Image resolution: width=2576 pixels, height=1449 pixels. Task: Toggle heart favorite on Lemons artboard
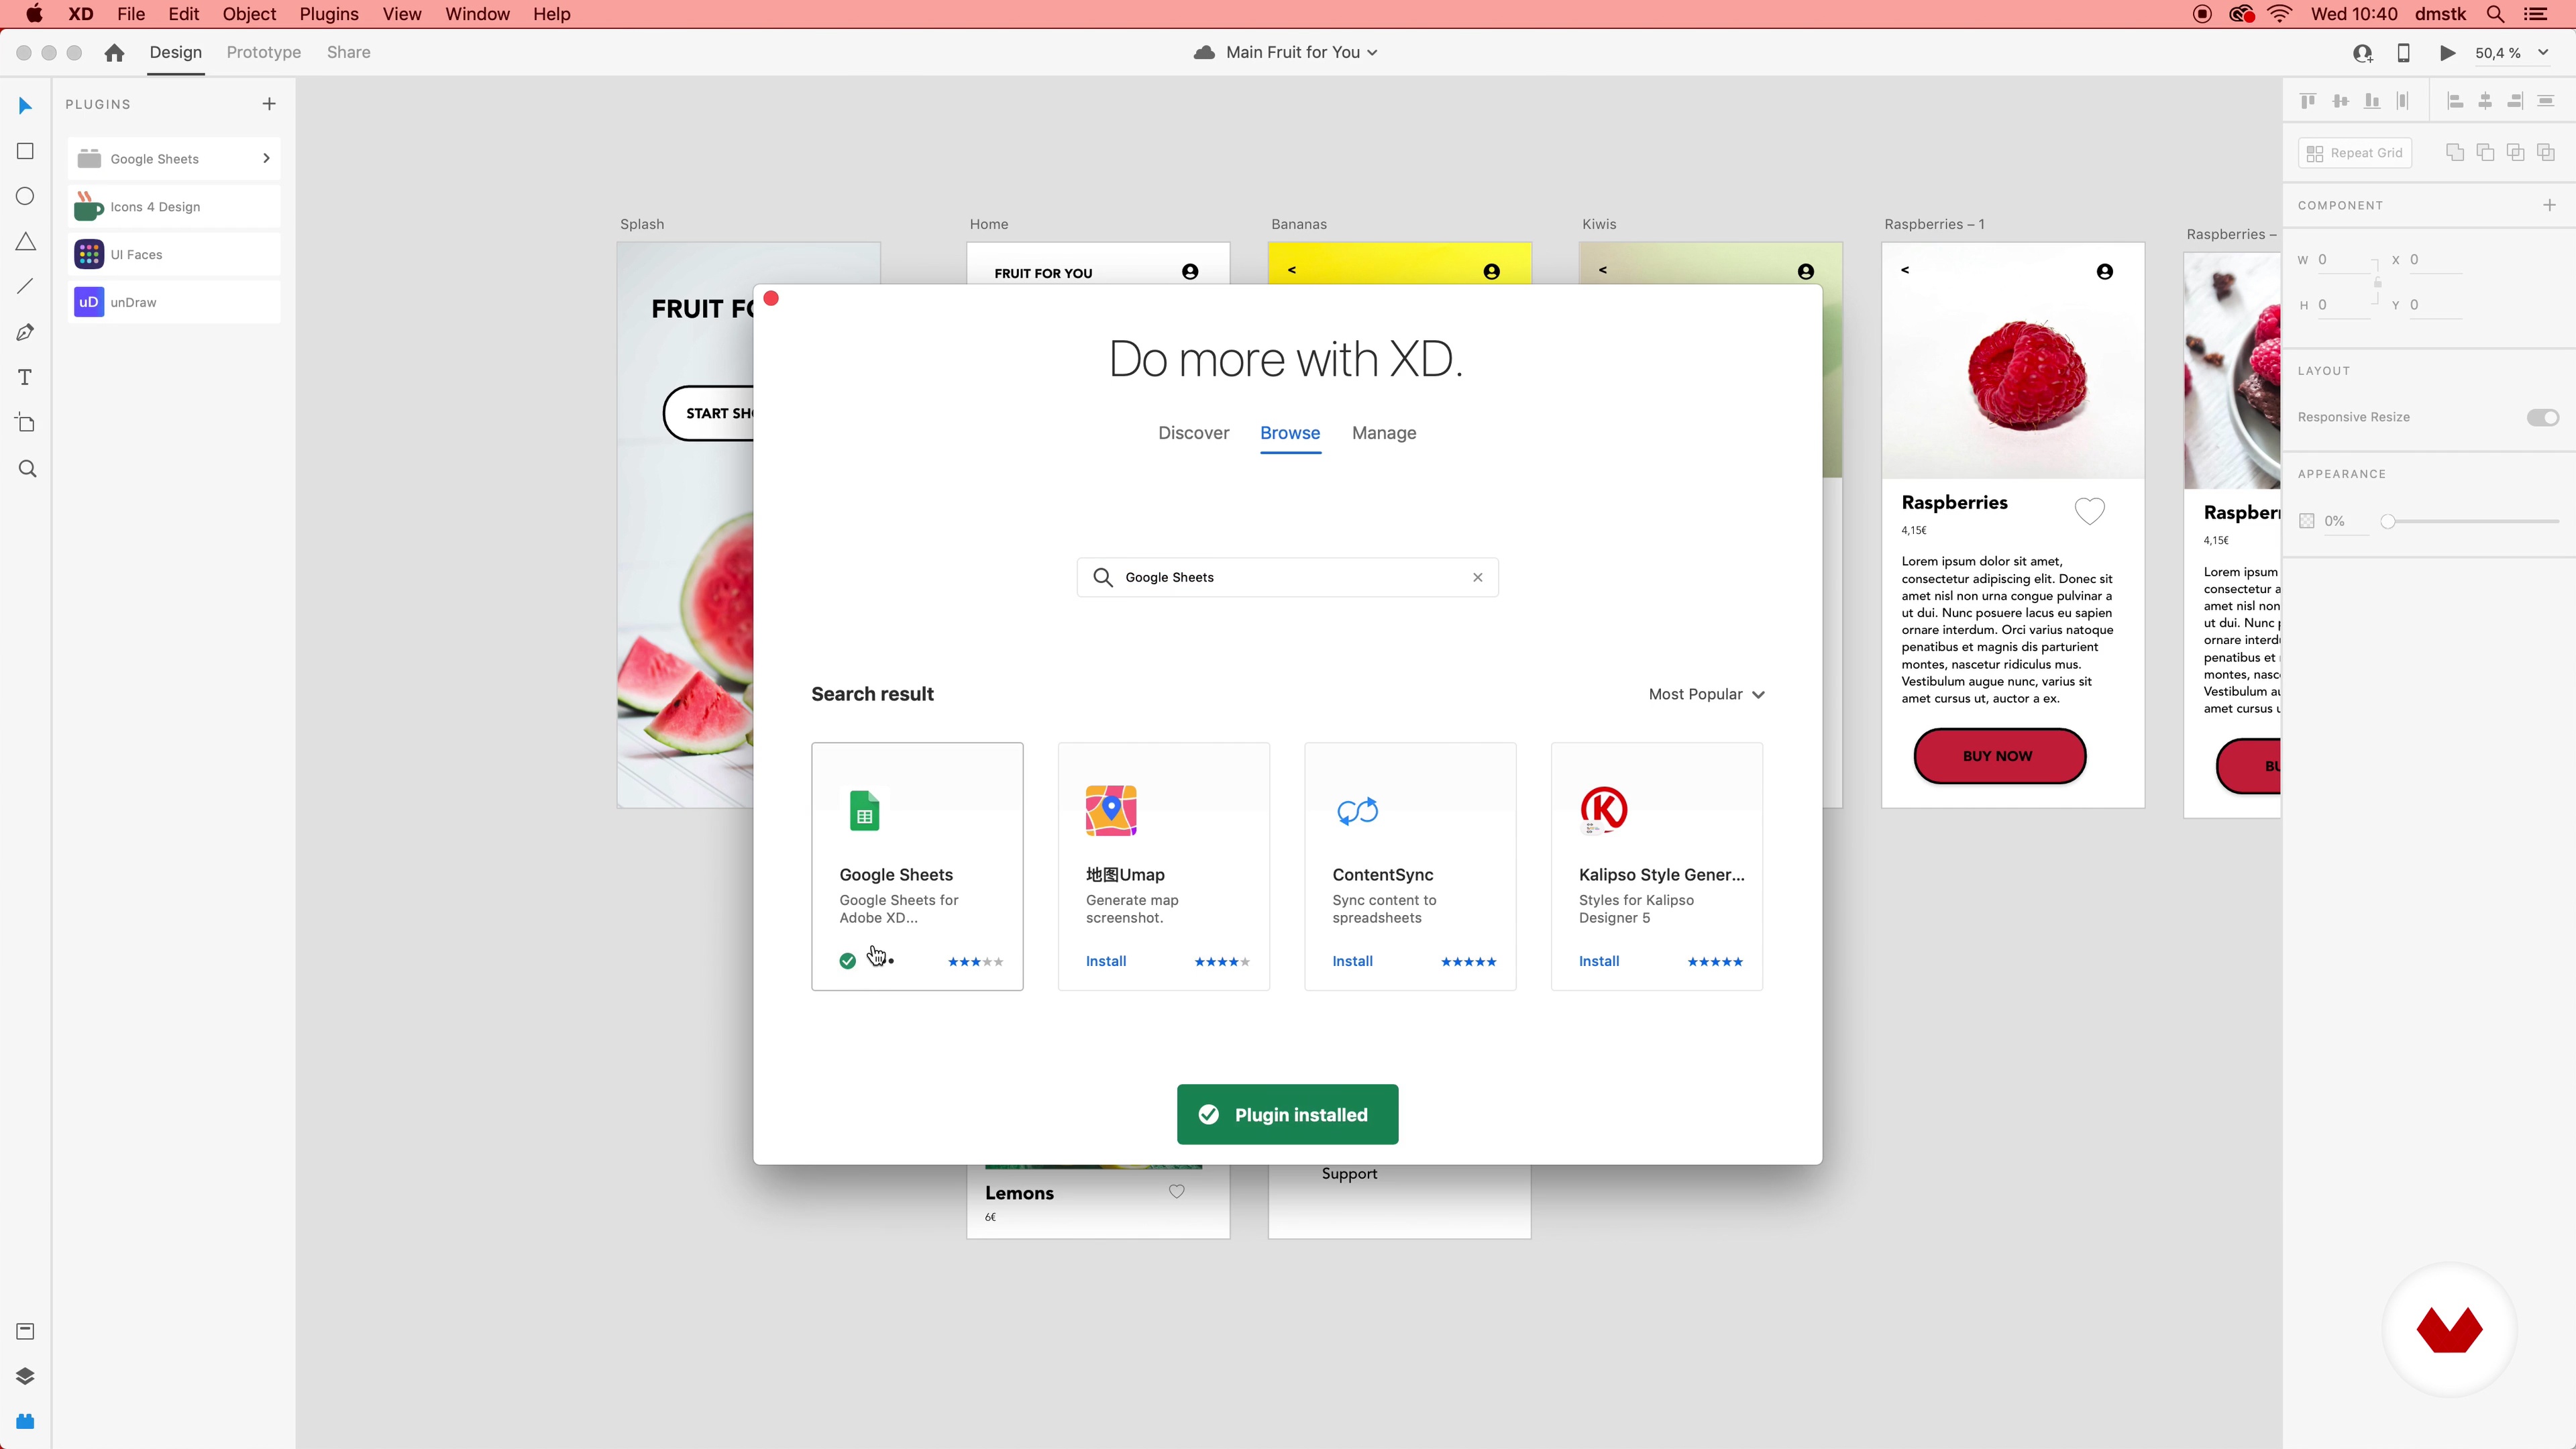1177,1191
